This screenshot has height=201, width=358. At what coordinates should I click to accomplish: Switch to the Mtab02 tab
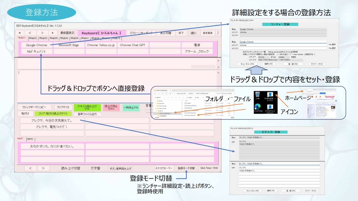pyautogui.click(x=33, y=38)
